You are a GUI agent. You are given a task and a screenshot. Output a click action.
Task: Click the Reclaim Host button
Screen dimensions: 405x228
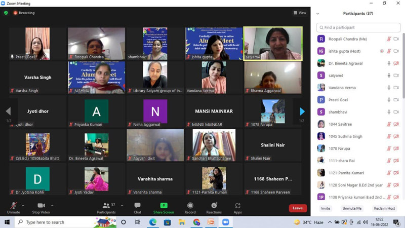point(384,208)
